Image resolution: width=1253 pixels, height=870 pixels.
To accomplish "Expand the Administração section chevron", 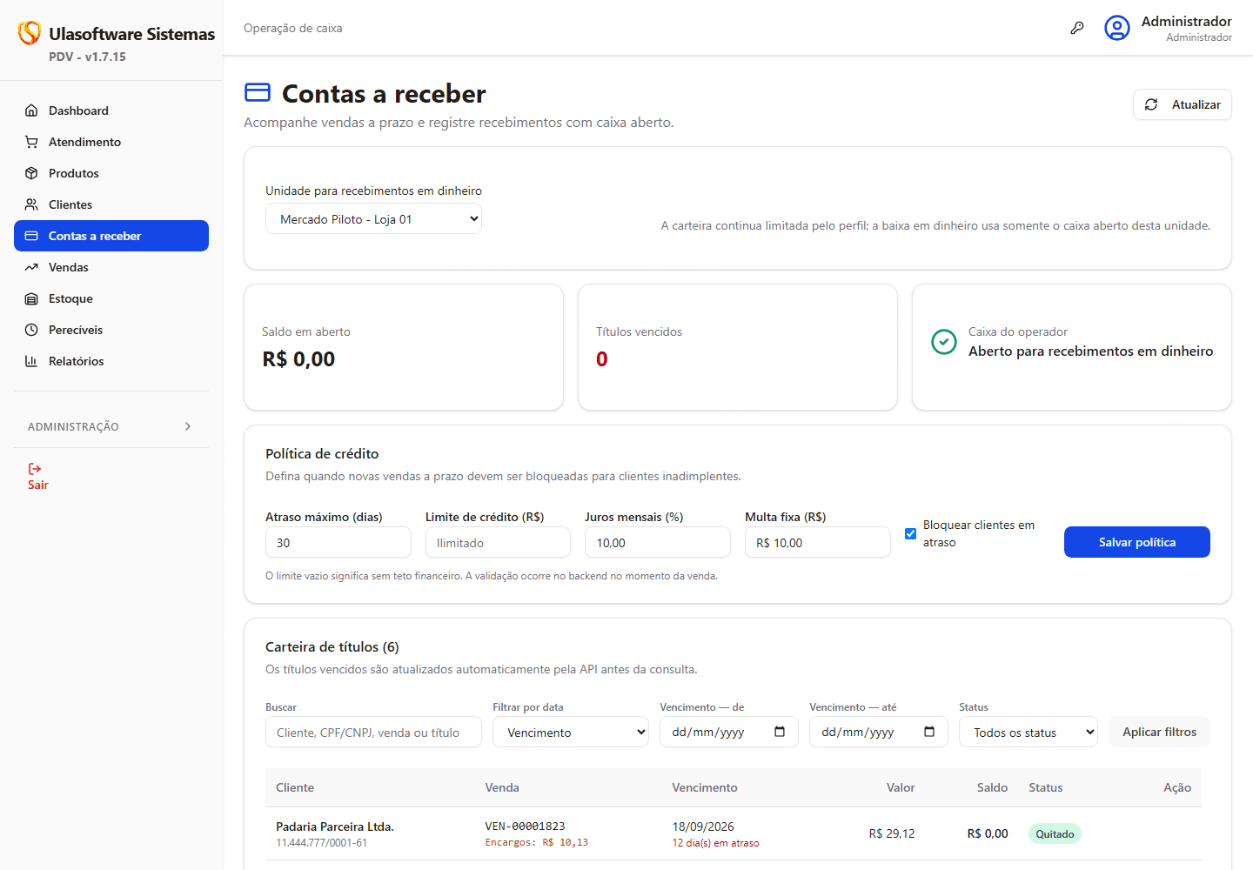I will [188, 426].
